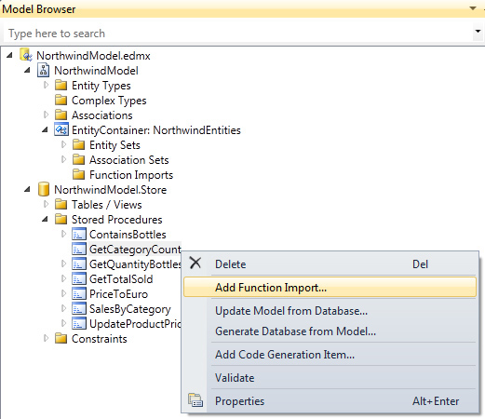Select the Stored Procedures label

pos(117,220)
